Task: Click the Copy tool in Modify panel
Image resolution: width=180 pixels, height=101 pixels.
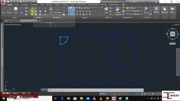Action: coord(32,11)
